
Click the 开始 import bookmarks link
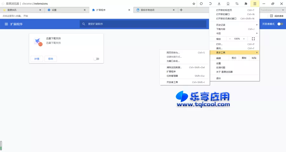(x=26, y=16)
